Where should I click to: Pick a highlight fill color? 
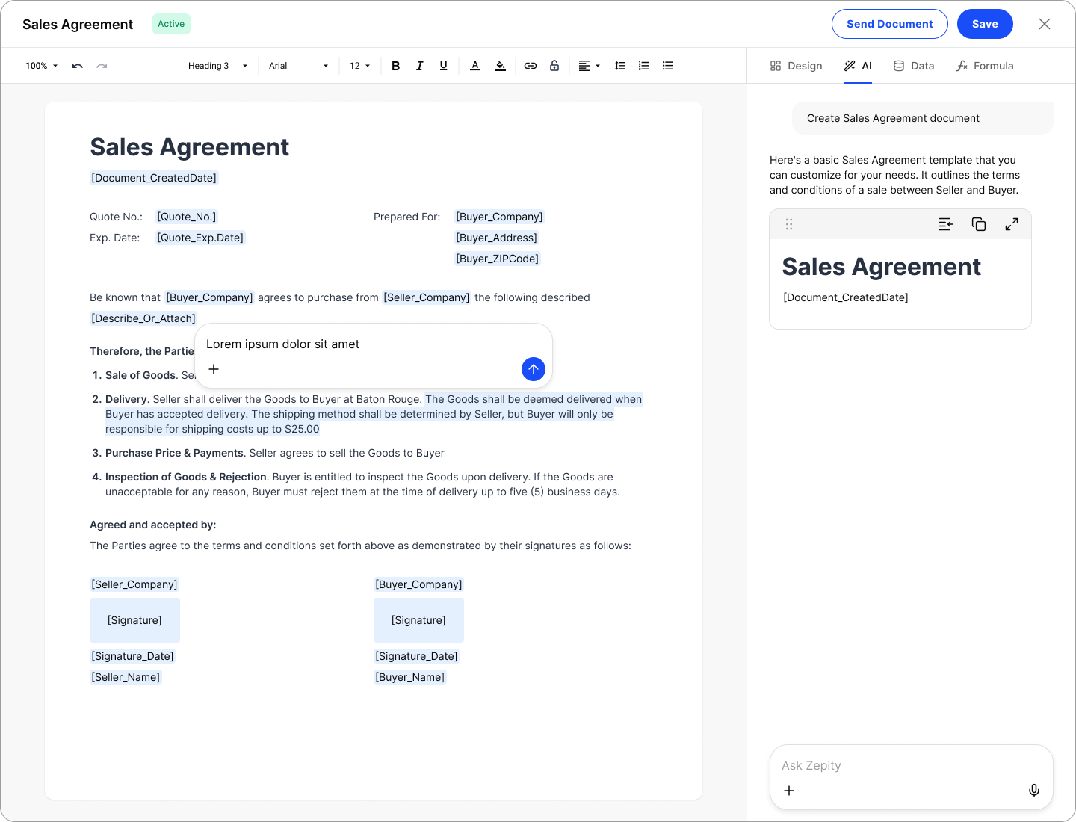[x=501, y=66]
